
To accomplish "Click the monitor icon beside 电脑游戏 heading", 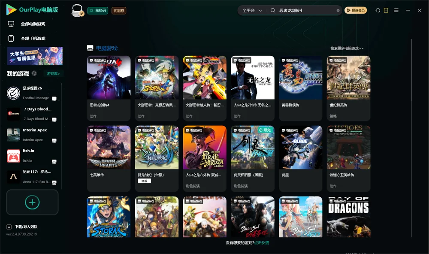I will click(90, 48).
